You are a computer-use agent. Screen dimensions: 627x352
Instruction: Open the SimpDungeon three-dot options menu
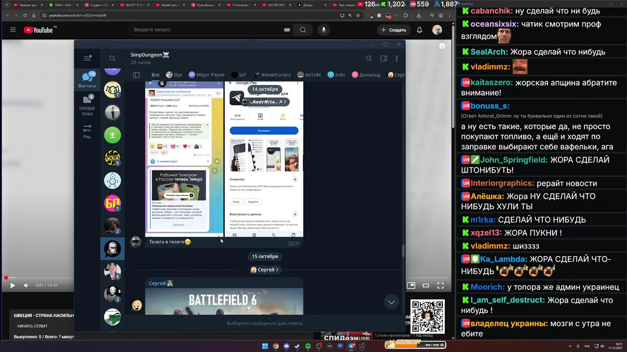click(x=397, y=59)
